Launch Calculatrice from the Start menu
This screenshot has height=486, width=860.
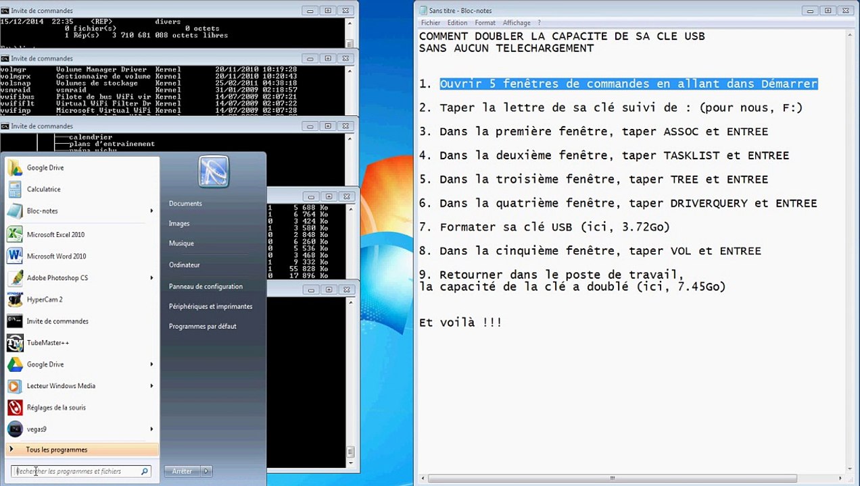point(43,190)
